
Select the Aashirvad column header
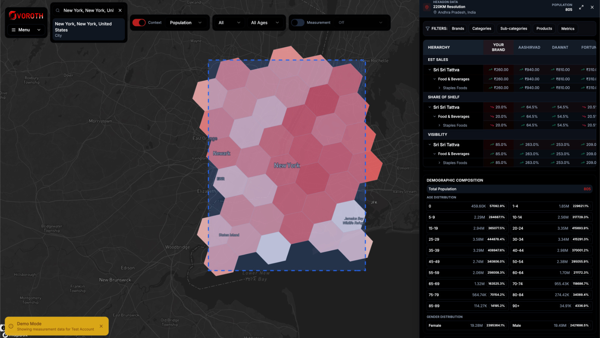click(529, 47)
